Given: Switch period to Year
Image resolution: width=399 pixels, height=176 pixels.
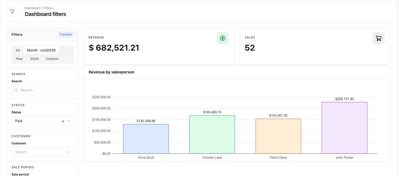Looking at the screenshot, I should [19, 59].
